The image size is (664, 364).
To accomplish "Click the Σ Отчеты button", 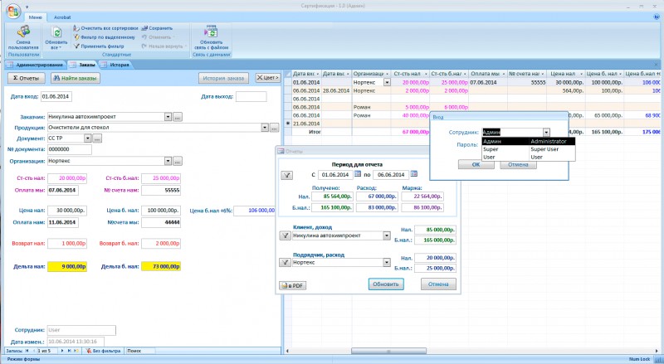I will [27, 78].
